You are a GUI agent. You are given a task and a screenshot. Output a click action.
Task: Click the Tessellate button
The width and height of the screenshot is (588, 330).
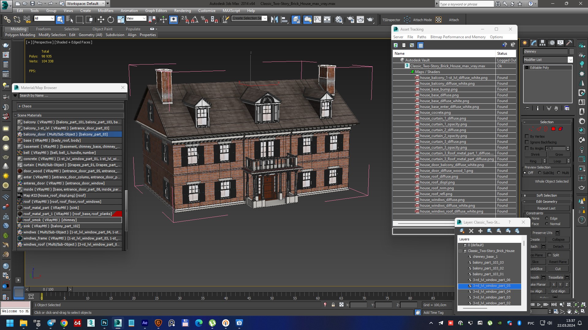(x=556, y=277)
